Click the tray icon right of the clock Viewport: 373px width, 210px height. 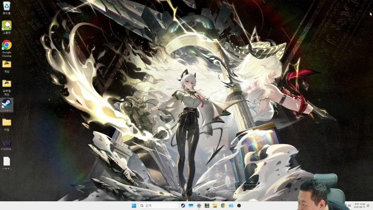click(x=368, y=206)
